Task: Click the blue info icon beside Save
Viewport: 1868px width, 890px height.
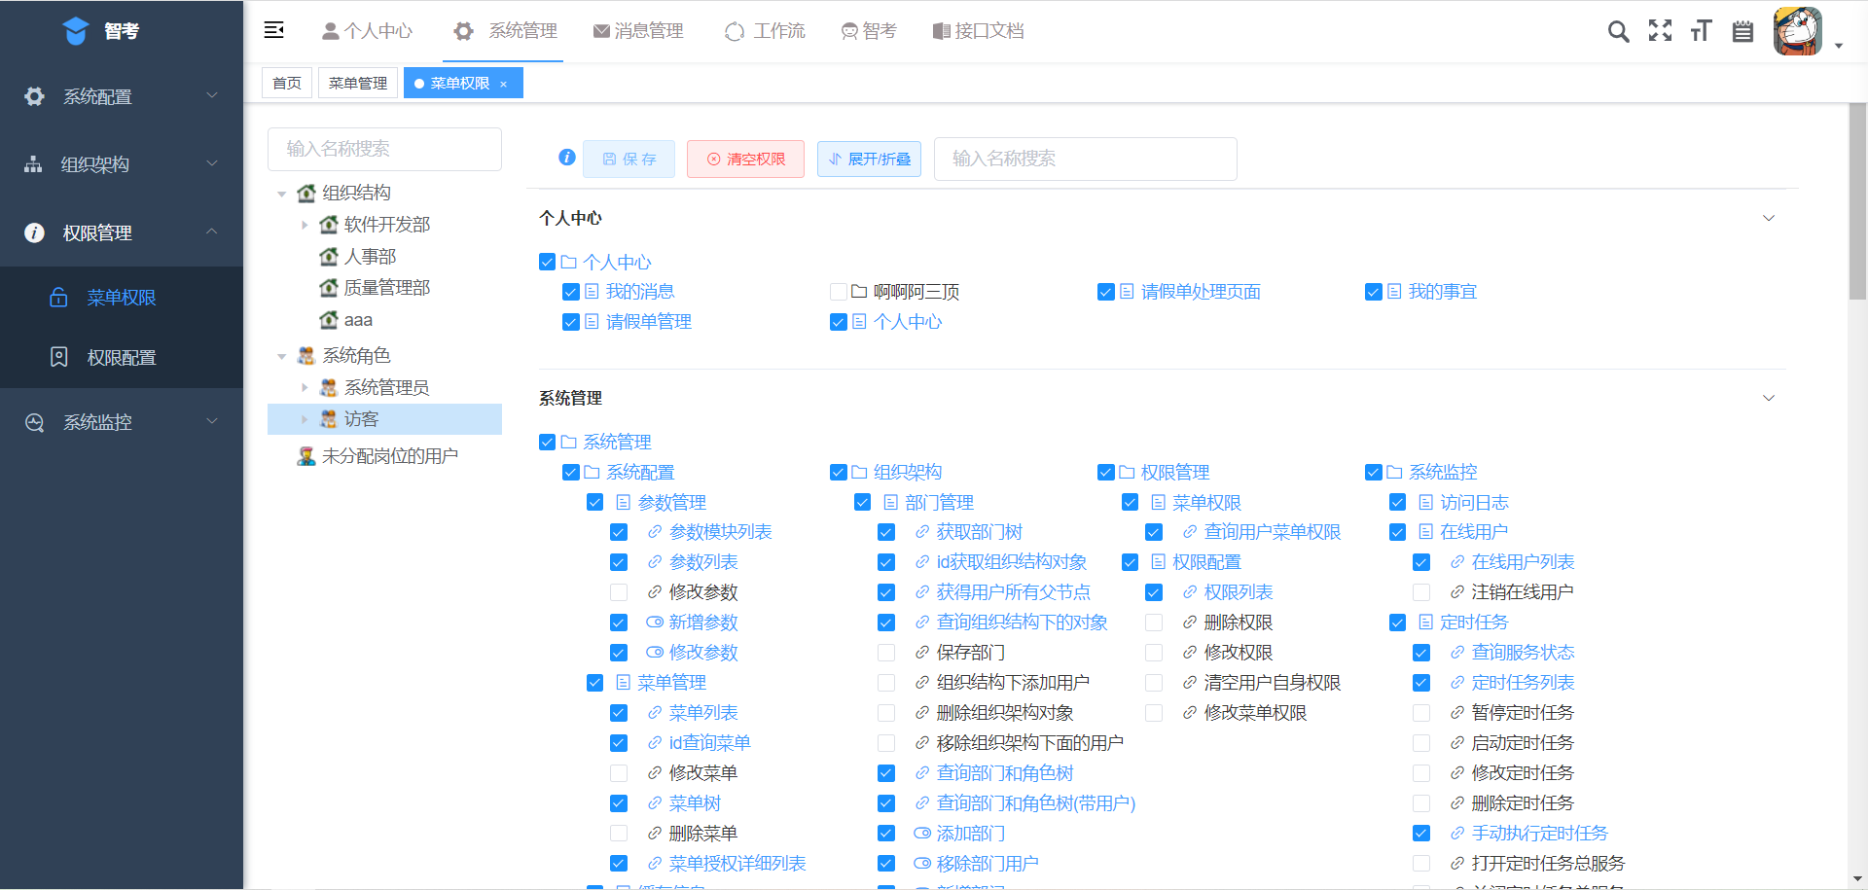Action: 567,158
